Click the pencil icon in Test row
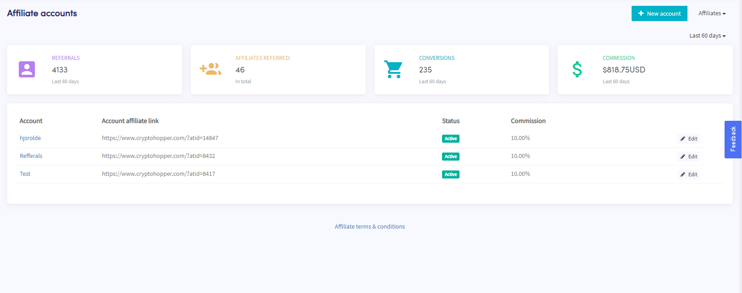742x293 pixels. click(x=683, y=174)
